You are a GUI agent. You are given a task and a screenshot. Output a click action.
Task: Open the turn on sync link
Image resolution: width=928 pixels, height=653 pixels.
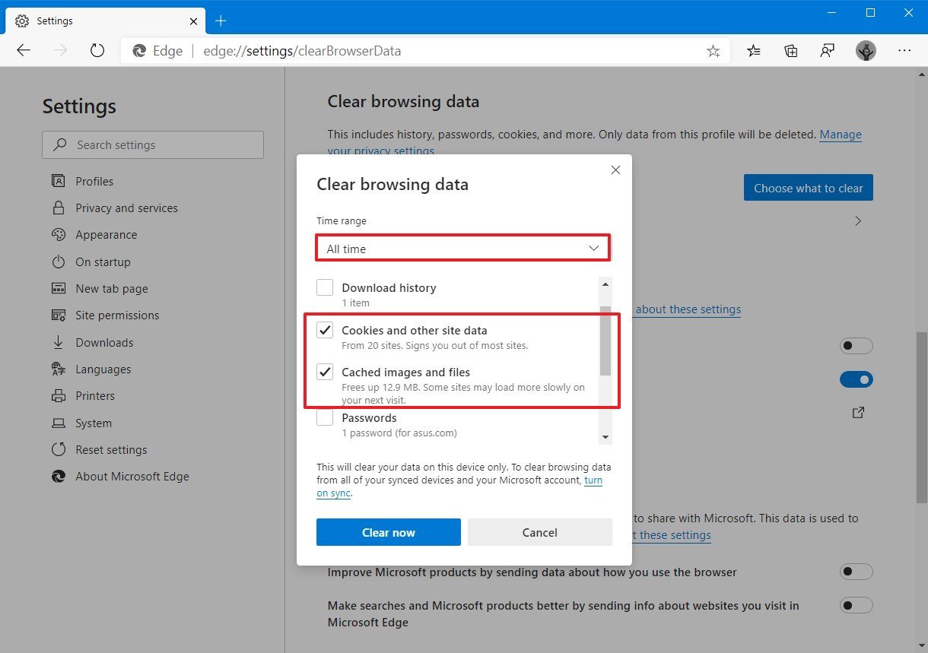coord(593,480)
